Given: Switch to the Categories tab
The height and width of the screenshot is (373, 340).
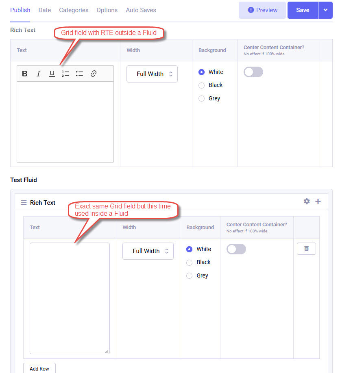Looking at the screenshot, I should click(74, 10).
